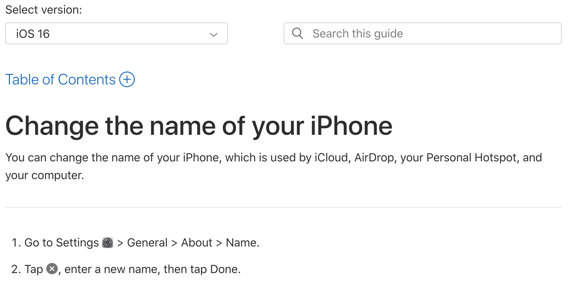Click the text 'General' in step 1
The height and width of the screenshot is (301, 577).
[x=147, y=243]
